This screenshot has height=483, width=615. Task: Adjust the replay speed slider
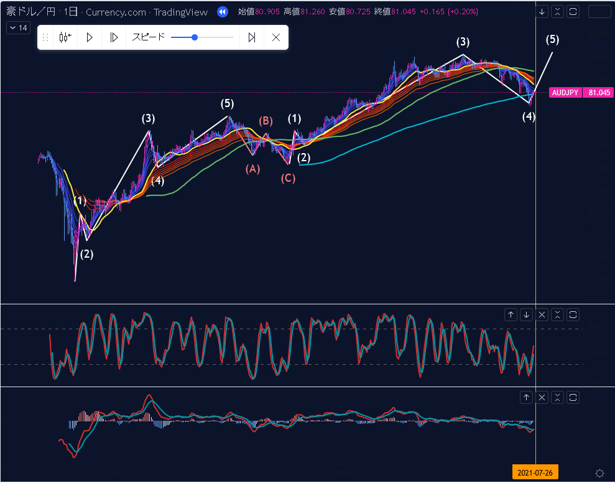pos(195,37)
